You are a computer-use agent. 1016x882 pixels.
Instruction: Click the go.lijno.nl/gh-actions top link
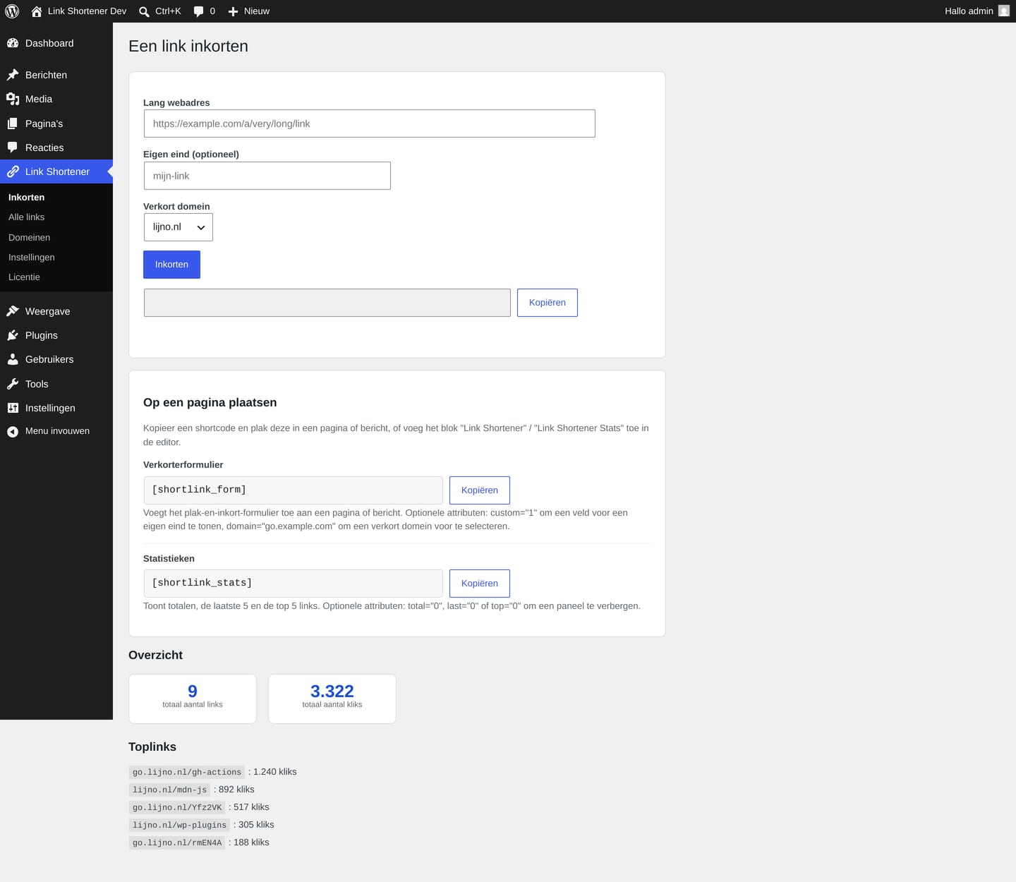[x=187, y=772]
